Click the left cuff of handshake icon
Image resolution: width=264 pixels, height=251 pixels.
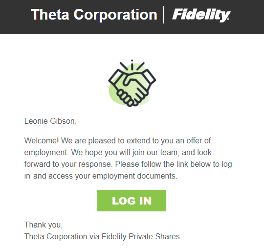pyautogui.click(x=116, y=78)
